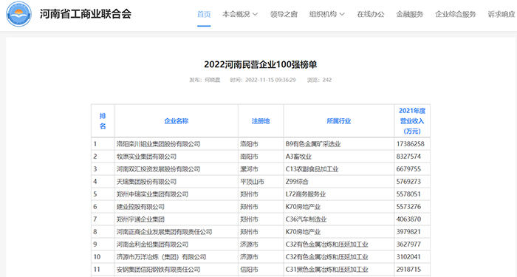Click revenue value 5573276
Viewport: 517px width, 277px height.
pos(408,207)
